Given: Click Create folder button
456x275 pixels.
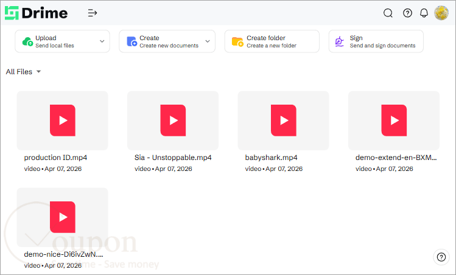Looking at the screenshot, I should point(272,41).
